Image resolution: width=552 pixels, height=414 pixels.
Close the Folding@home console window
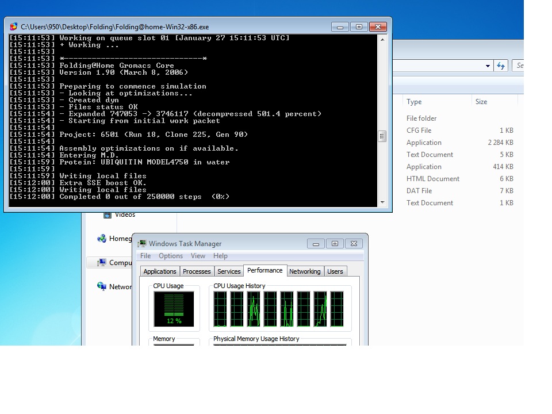[378, 27]
